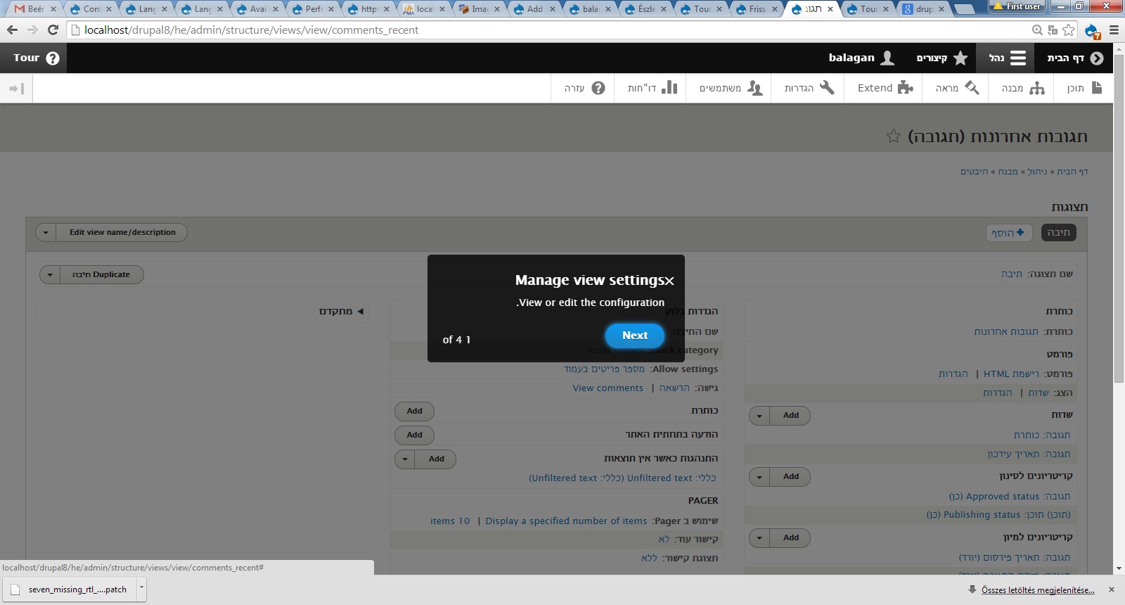Click Add for קריטריונים לסינון filter criteria

(791, 477)
